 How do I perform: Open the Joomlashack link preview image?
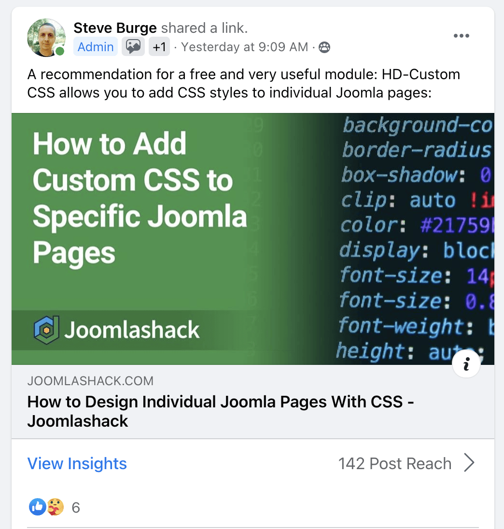coord(253,239)
